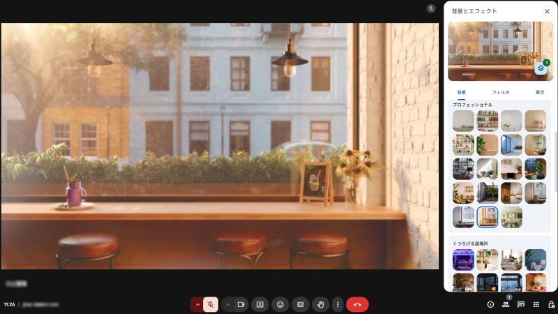558x314 pixels.
Task: Click the present screen icon
Action: pyautogui.click(x=260, y=304)
